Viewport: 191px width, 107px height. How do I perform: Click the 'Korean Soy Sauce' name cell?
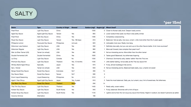coord(18,90)
